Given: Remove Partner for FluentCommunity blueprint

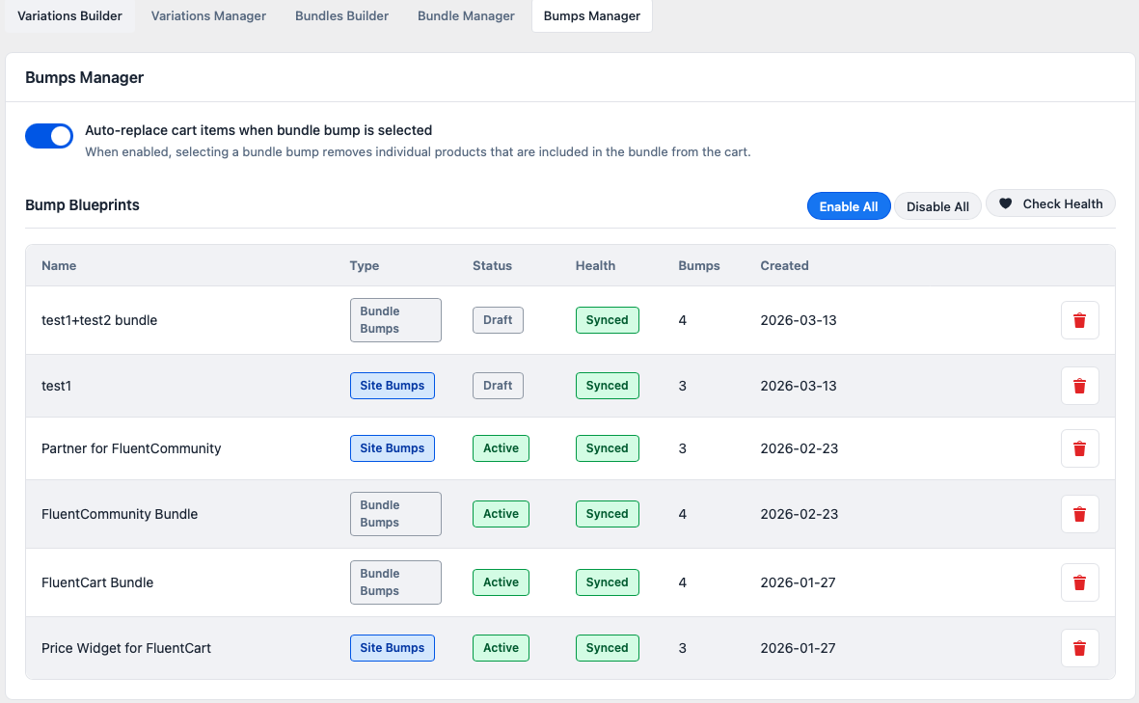Looking at the screenshot, I should coord(1079,448).
